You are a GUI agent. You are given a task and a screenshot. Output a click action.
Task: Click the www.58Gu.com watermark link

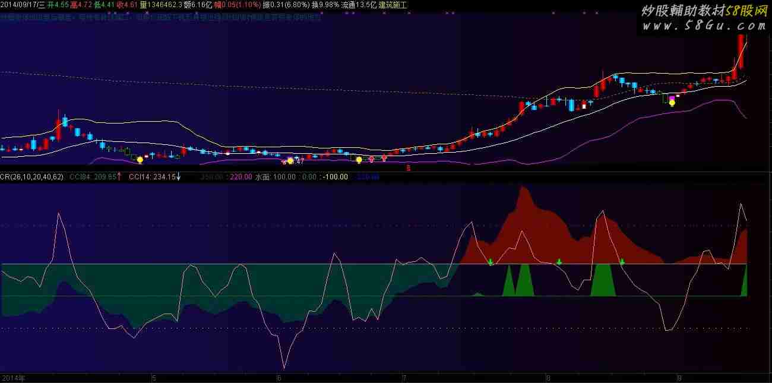click(703, 26)
